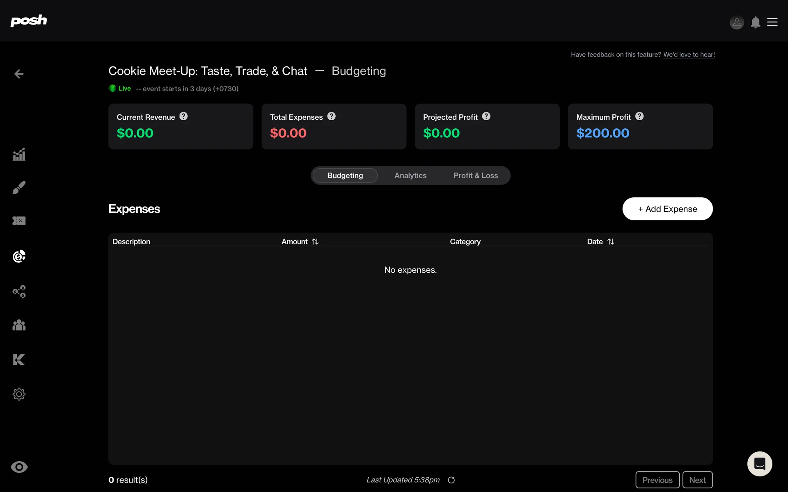
Task: Show the Maximum Profit help tooltip
Action: pyautogui.click(x=639, y=116)
